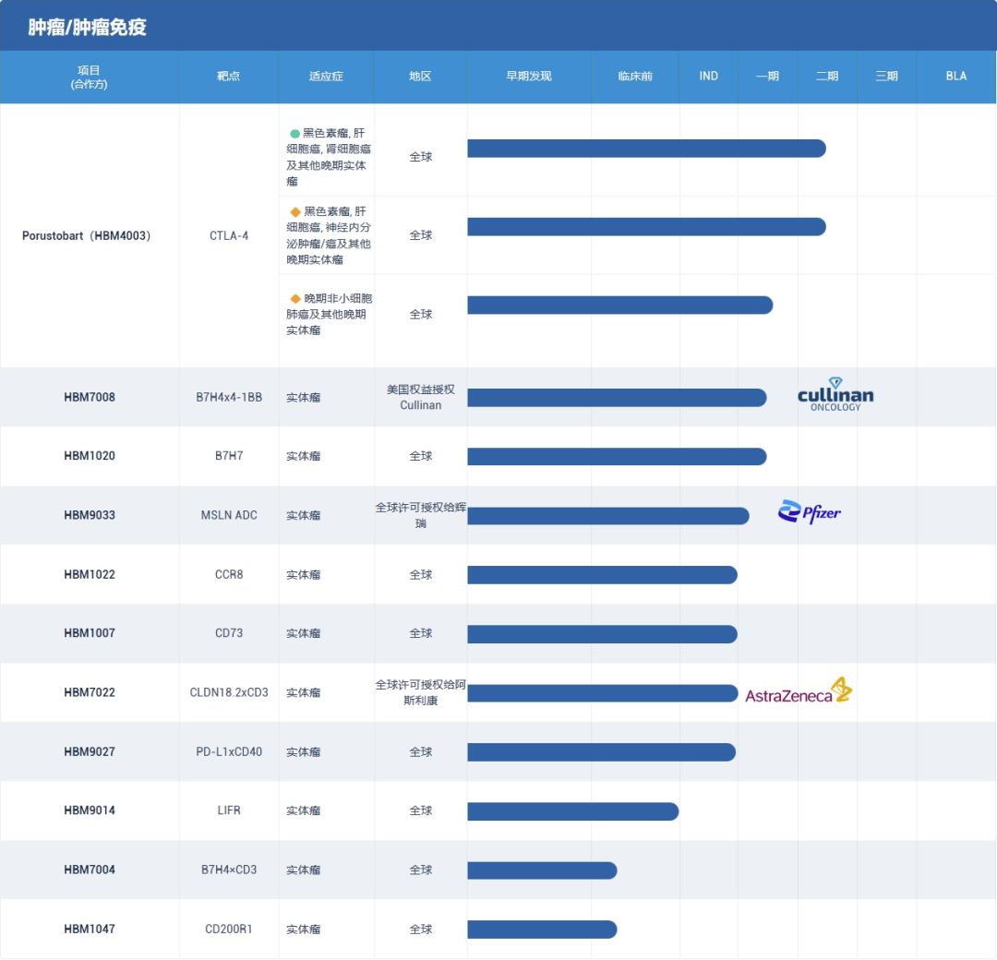Click the BLA column header
The height and width of the screenshot is (960, 997).
[956, 77]
